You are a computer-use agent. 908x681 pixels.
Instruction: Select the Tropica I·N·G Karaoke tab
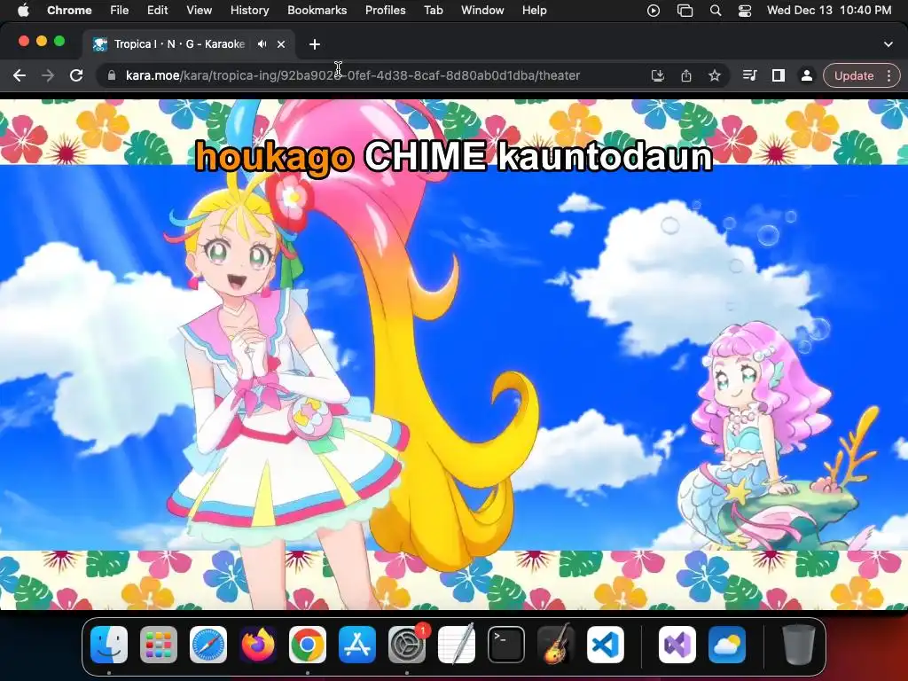179,44
